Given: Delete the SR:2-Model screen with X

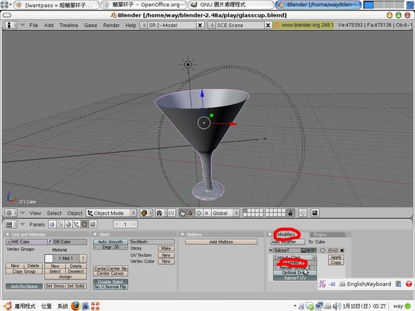Looking at the screenshot, I should click(200, 25).
